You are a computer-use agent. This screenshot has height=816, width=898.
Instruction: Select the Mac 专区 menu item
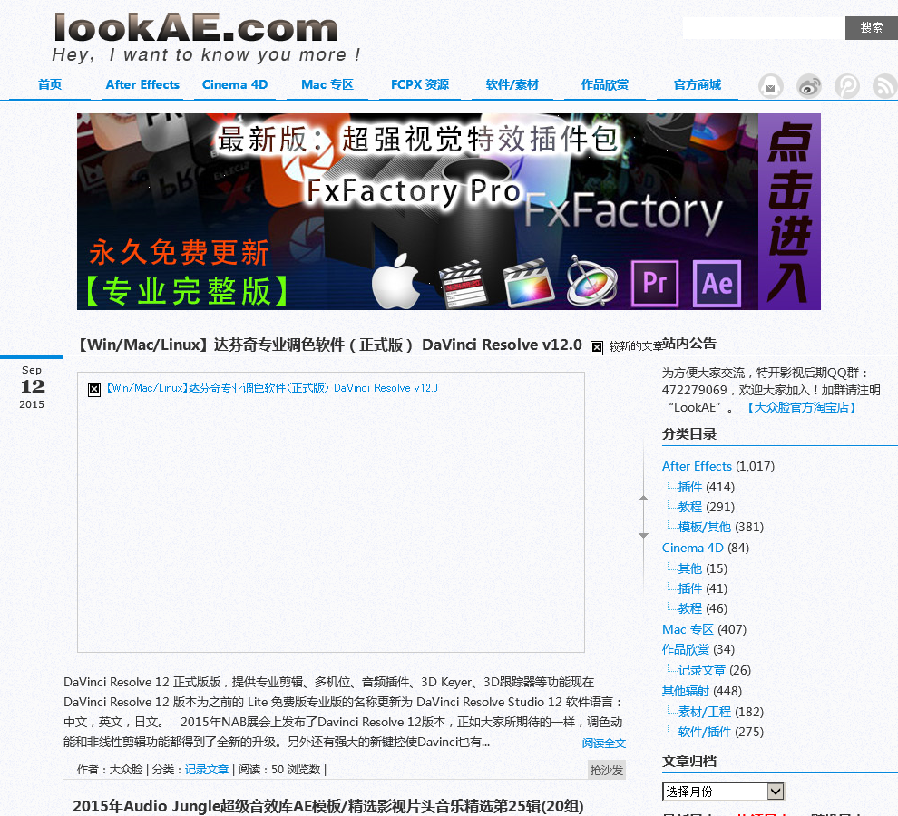[327, 84]
